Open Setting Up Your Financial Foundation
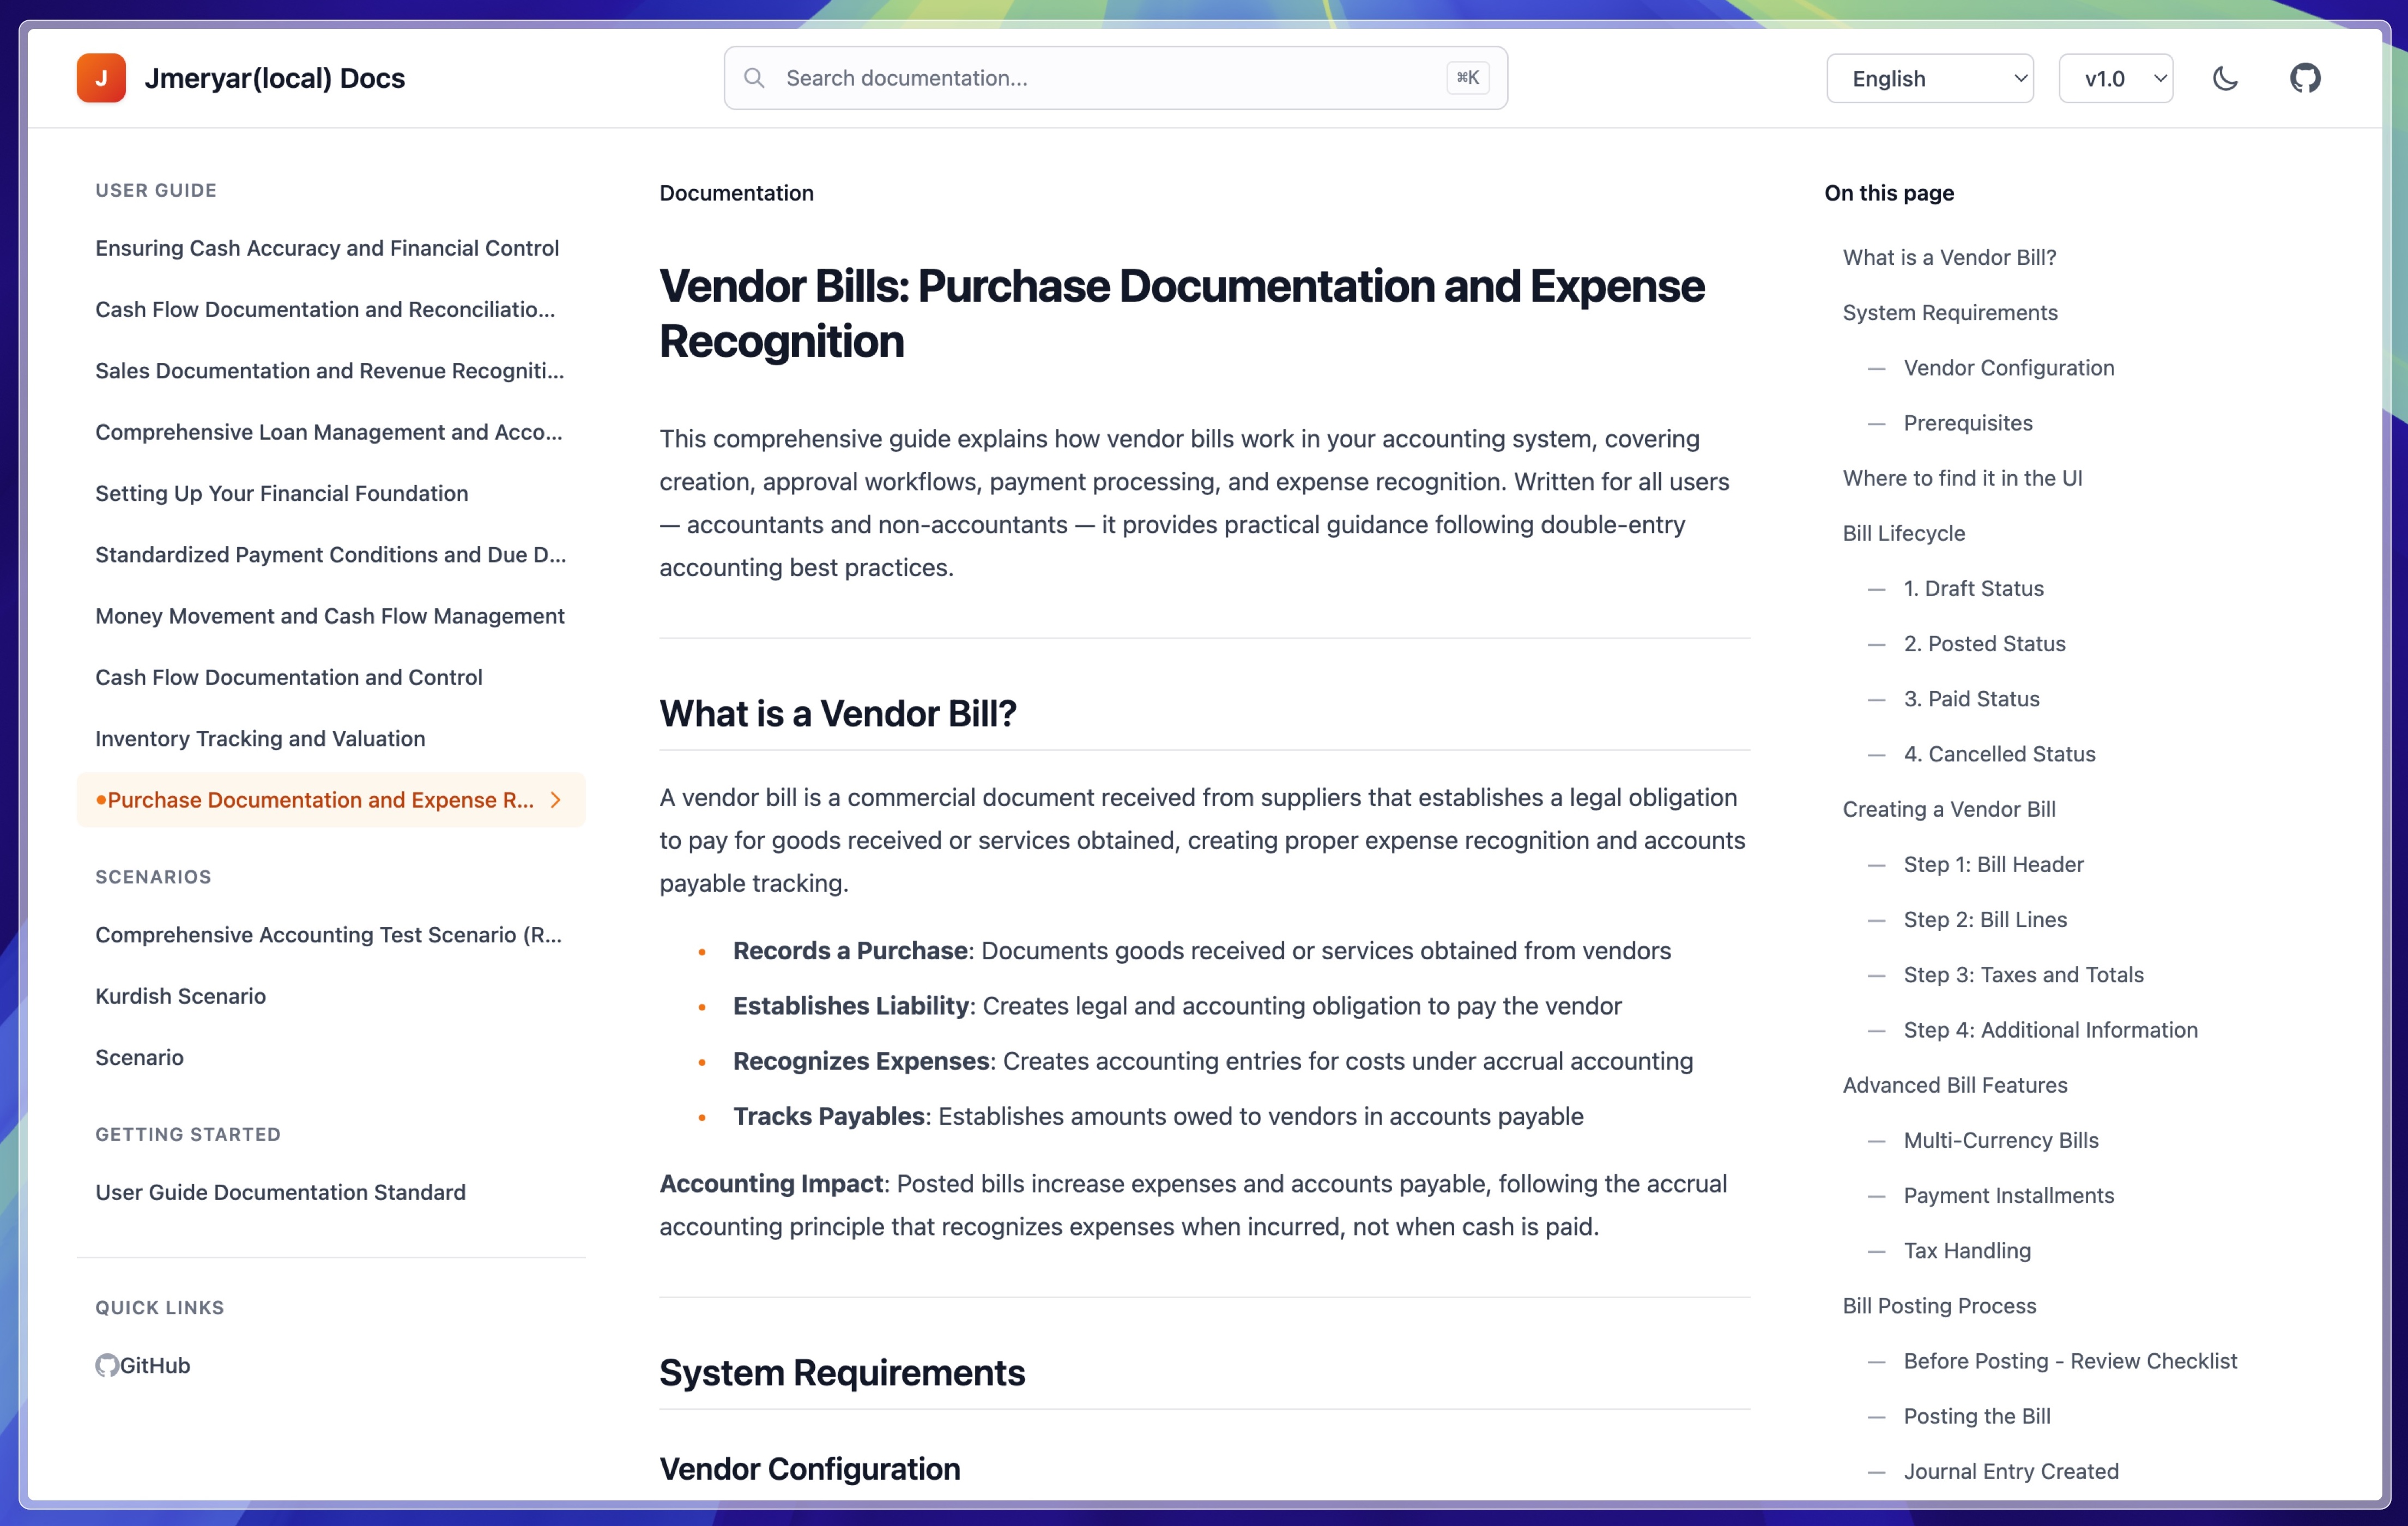The width and height of the screenshot is (2408, 1526). pos(281,493)
